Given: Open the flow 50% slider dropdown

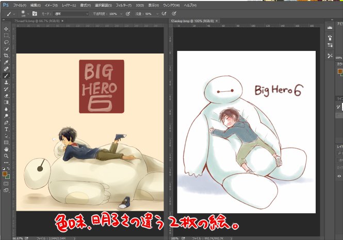Looking at the screenshot, I should coord(157,14).
